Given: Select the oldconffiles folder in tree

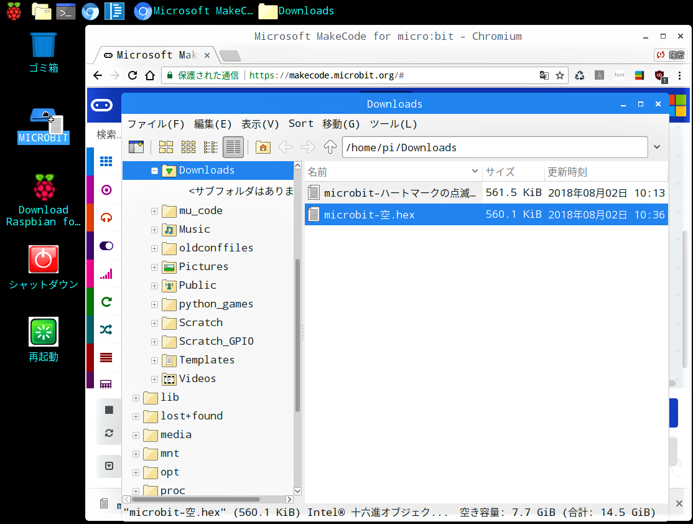Looking at the screenshot, I should click(x=208, y=248).
